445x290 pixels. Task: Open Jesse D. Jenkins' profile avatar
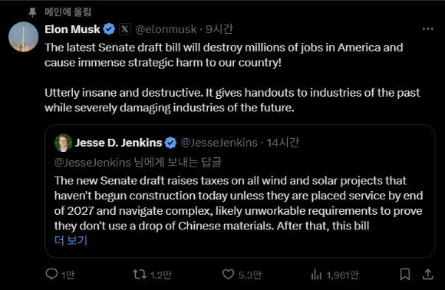pyautogui.click(x=63, y=143)
